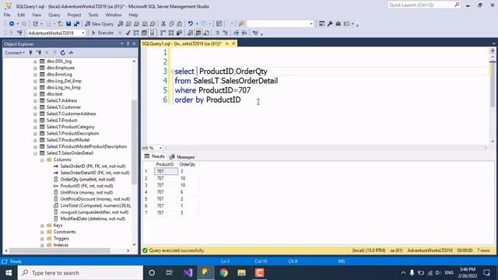Click the Object Explorer horizontal scrollbar
498x280 pixels.
60,250
